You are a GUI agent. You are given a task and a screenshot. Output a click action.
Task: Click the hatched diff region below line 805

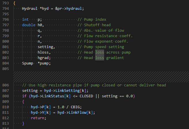pos(101,77)
